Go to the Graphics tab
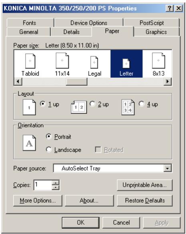This screenshot has width=186, height=234. coord(156,32)
